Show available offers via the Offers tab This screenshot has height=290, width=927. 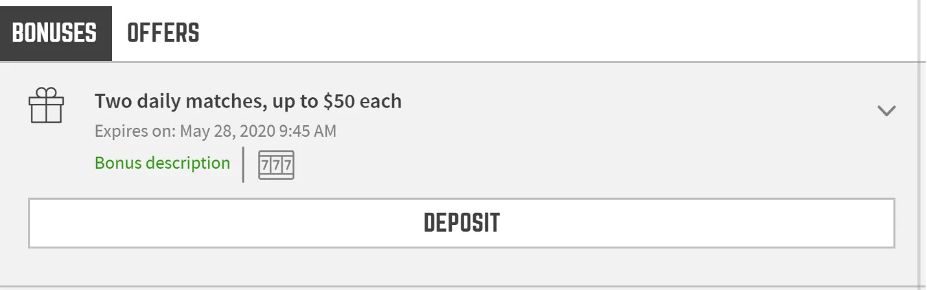(x=163, y=32)
